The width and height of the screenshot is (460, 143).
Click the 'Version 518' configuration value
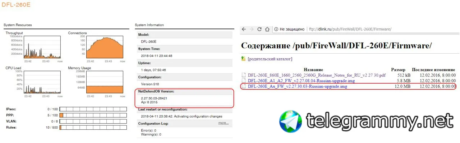150,84
